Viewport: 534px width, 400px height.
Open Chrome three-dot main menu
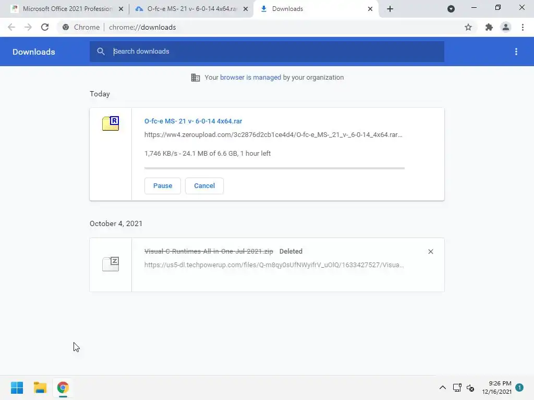tap(523, 27)
